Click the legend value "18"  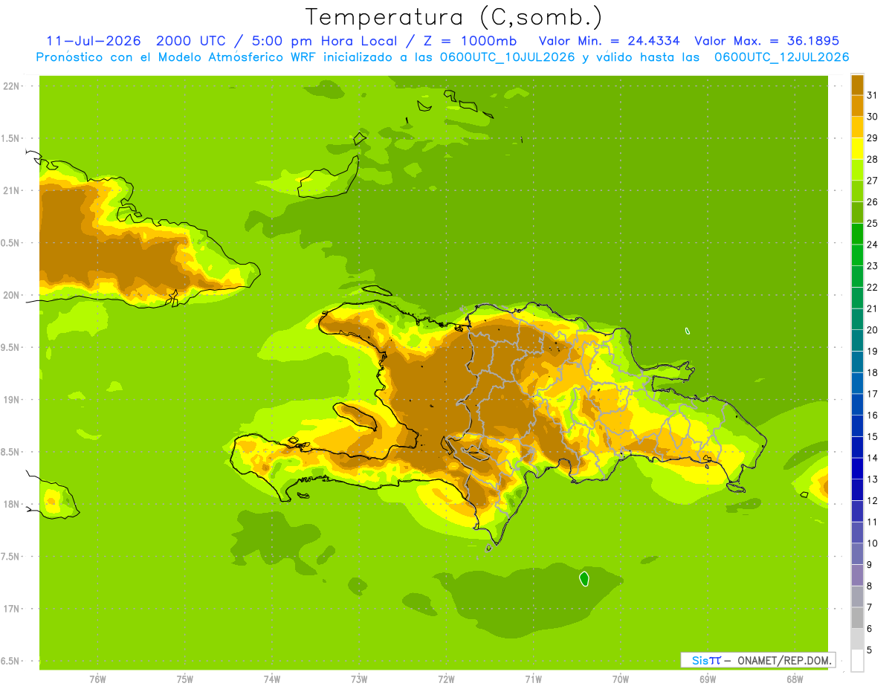[x=872, y=372]
